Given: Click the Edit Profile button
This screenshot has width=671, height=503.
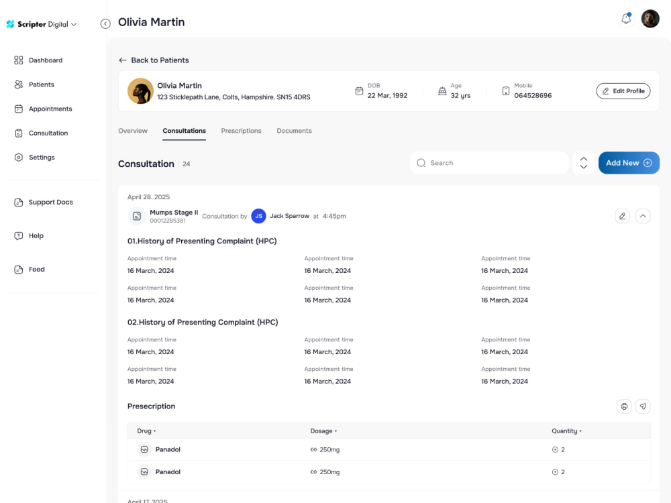Looking at the screenshot, I should pyautogui.click(x=623, y=91).
